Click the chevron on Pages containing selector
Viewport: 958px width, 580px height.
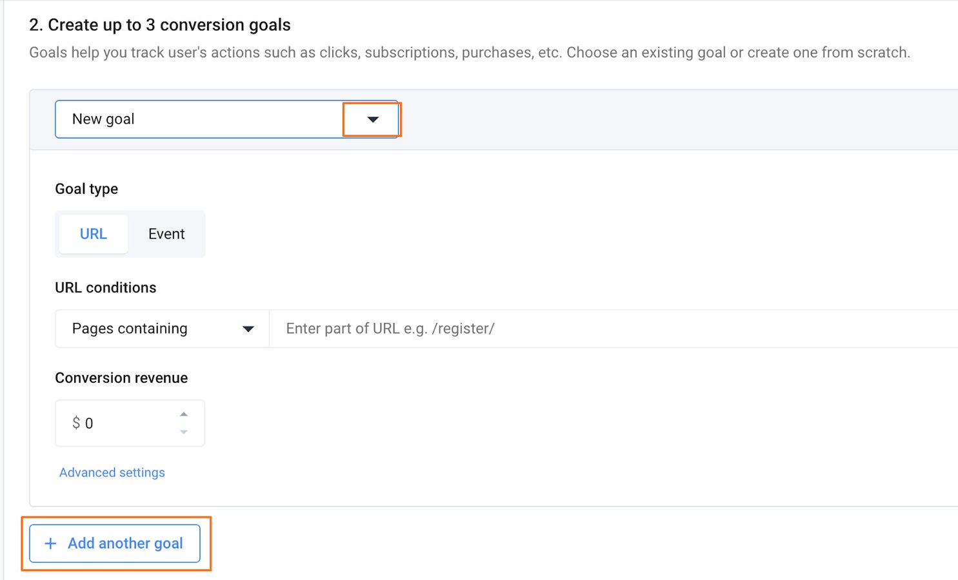pos(248,329)
